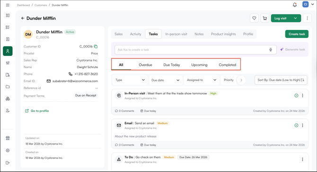Click the Due on Receipt payment terms
The width and height of the screenshot is (317, 172).
tap(86, 95)
